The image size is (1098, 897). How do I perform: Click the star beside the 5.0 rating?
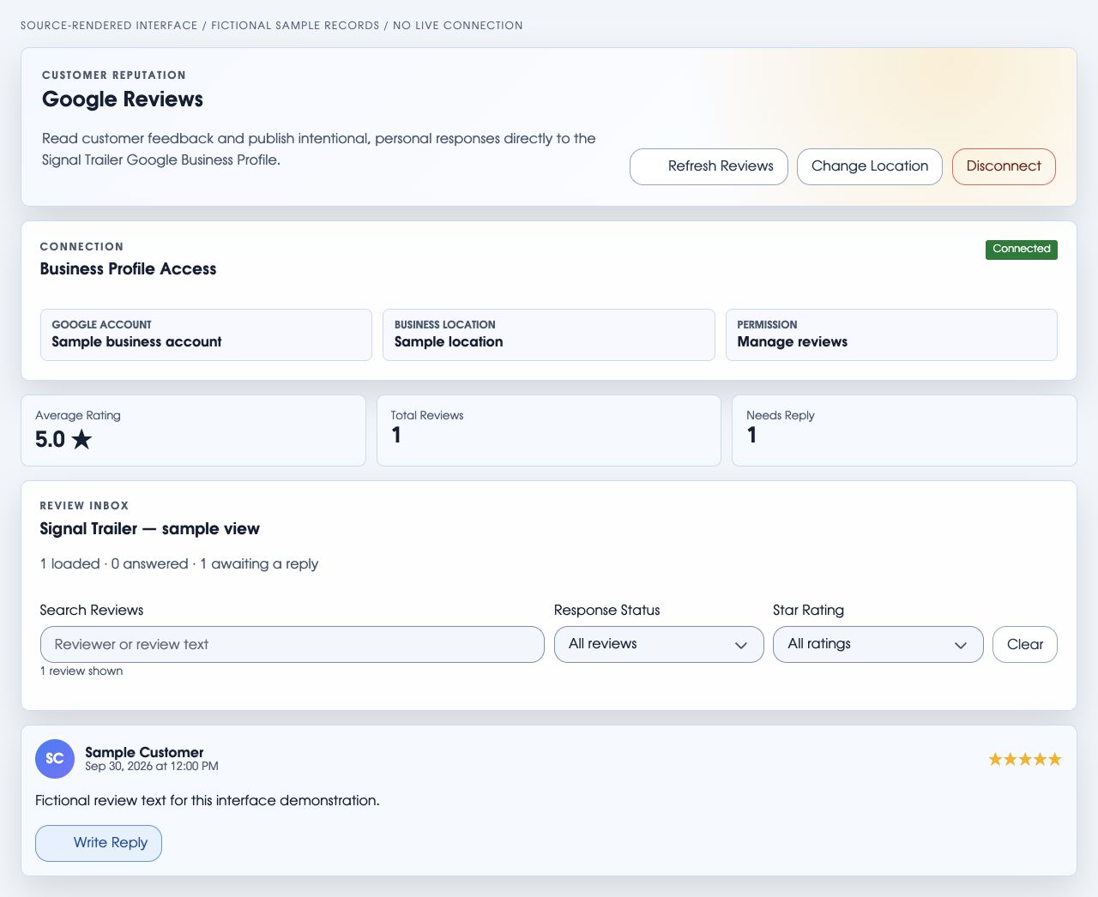[x=81, y=440]
